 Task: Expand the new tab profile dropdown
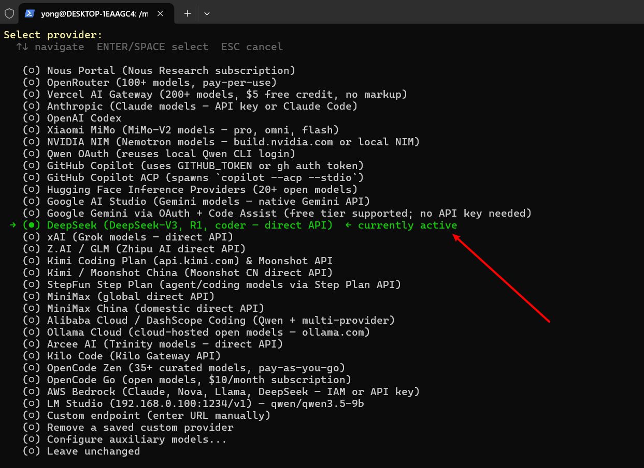(207, 13)
